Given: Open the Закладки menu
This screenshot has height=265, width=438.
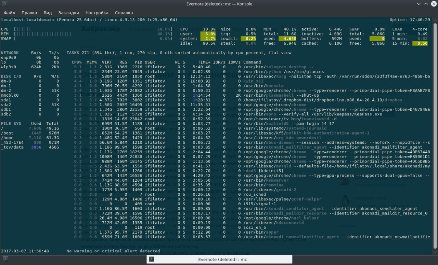Looking at the screenshot, I should point(68,13).
